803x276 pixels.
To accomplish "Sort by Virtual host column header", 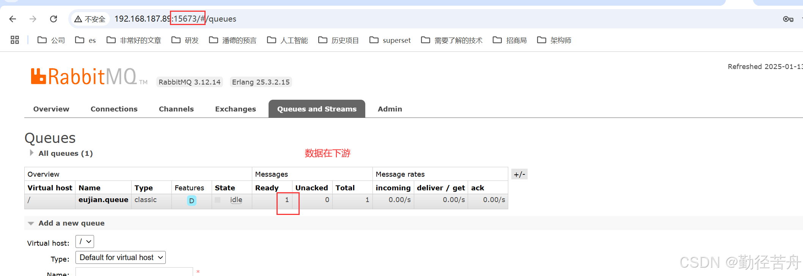I will coord(50,188).
